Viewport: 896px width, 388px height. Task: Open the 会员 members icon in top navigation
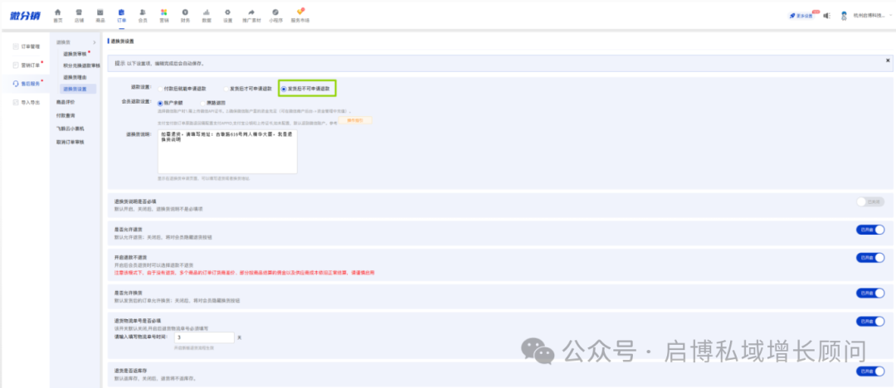click(x=143, y=14)
